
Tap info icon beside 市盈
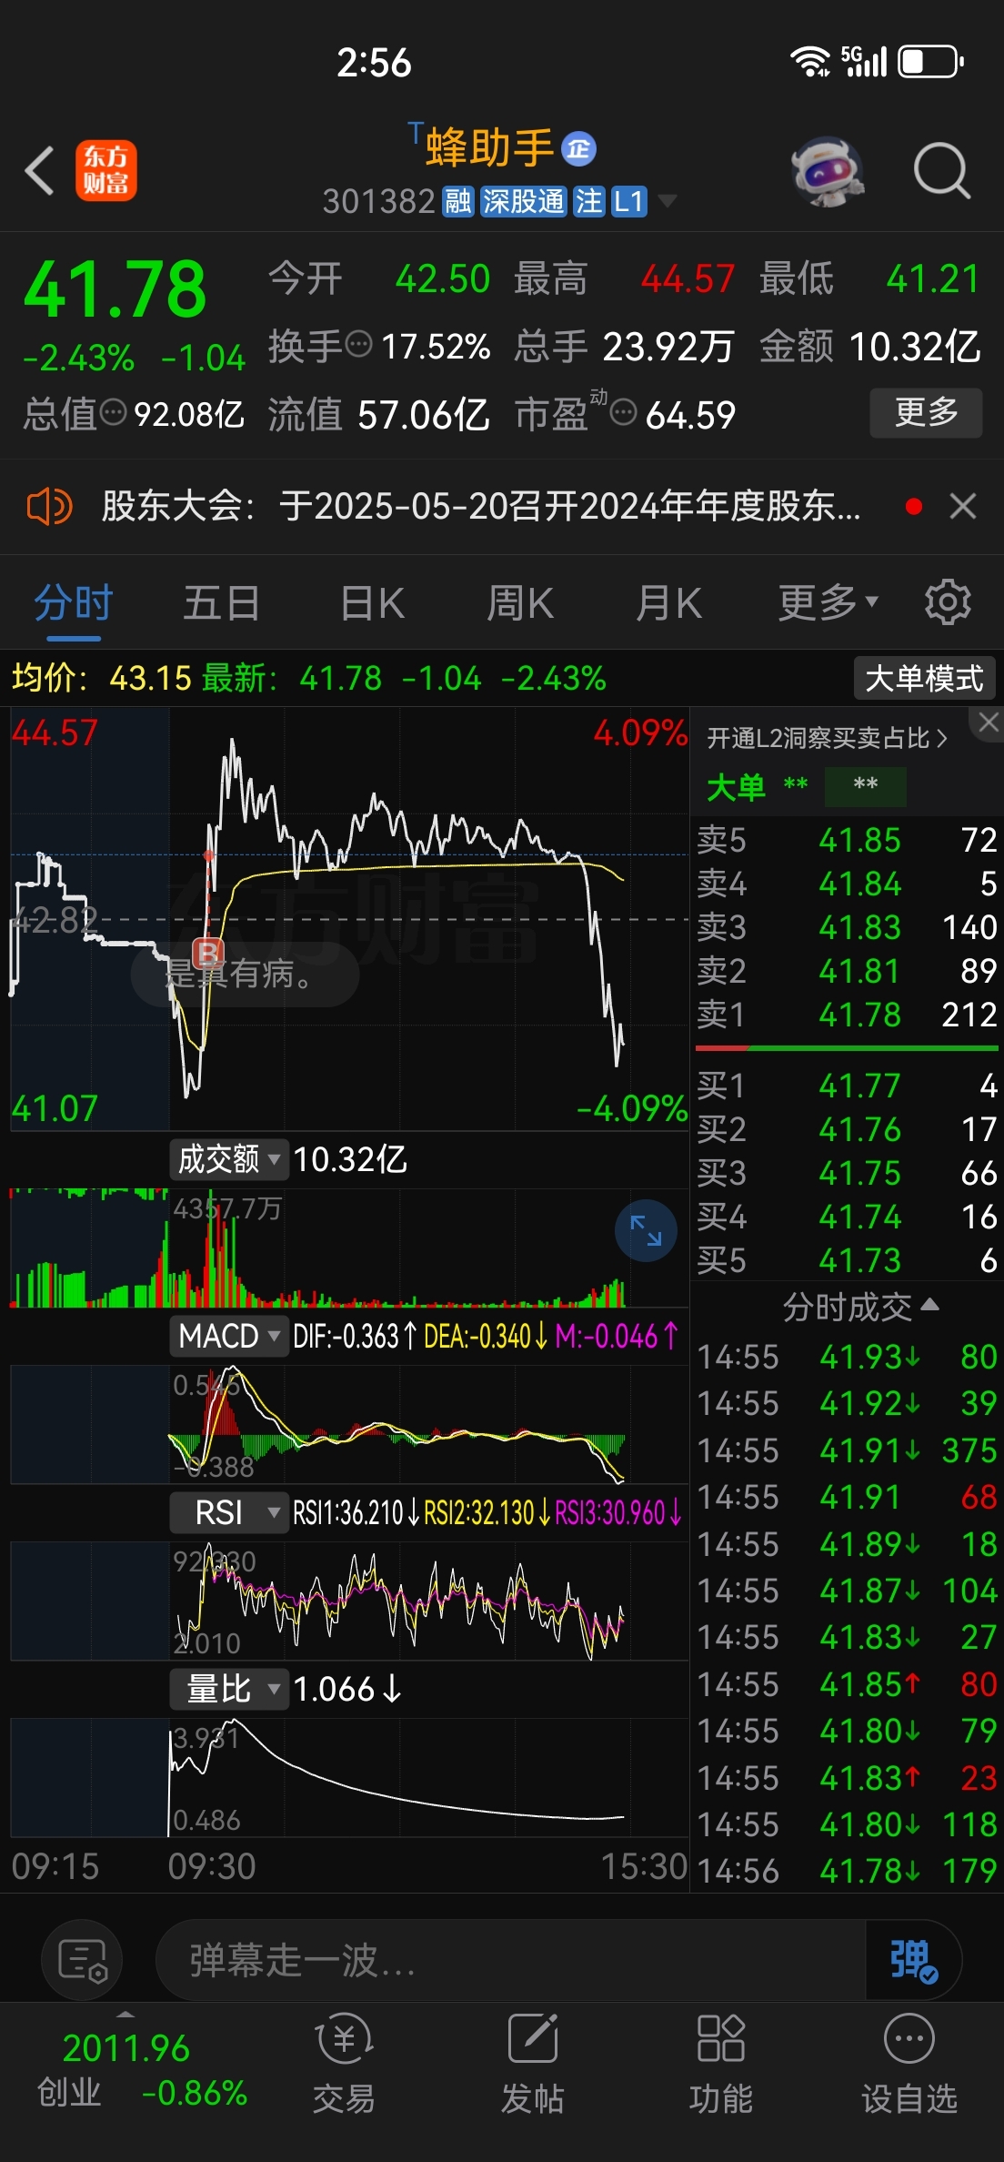[x=623, y=413]
